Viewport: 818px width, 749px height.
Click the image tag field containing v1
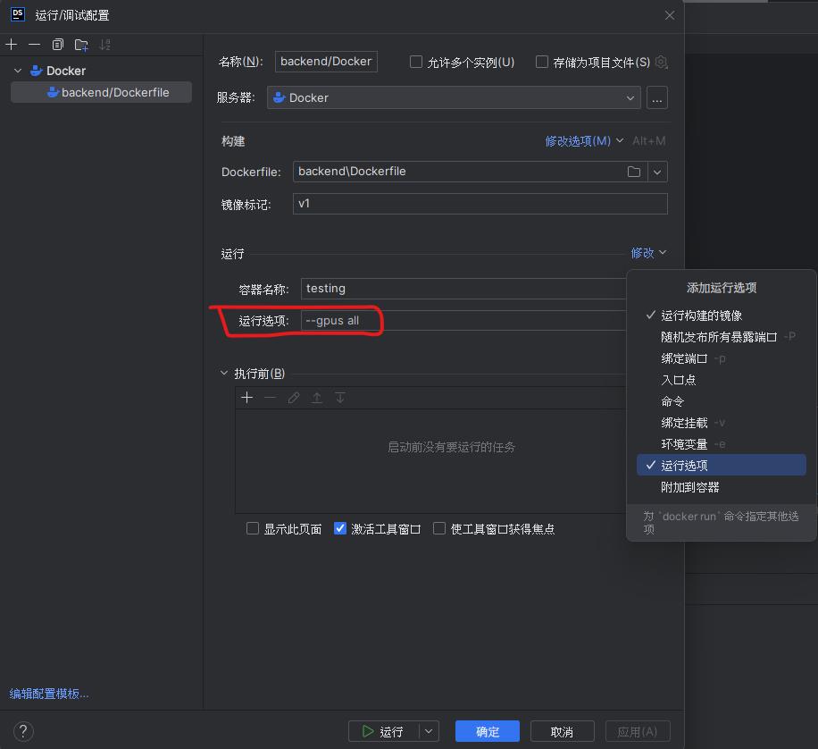(x=480, y=204)
